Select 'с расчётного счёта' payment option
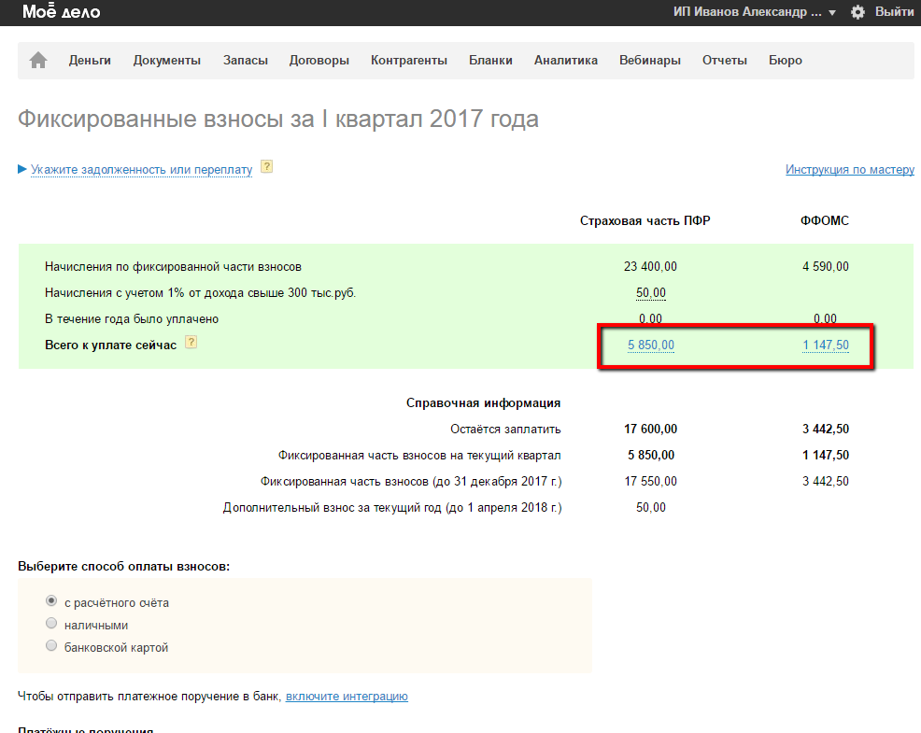The width and height of the screenshot is (921, 733). pyautogui.click(x=51, y=600)
